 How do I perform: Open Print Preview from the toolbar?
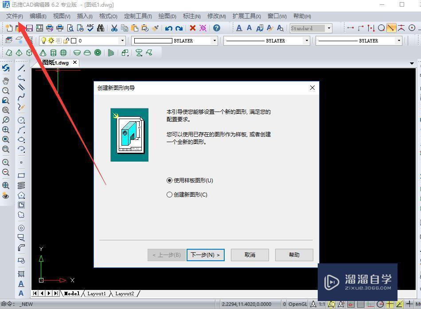click(70, 27)
